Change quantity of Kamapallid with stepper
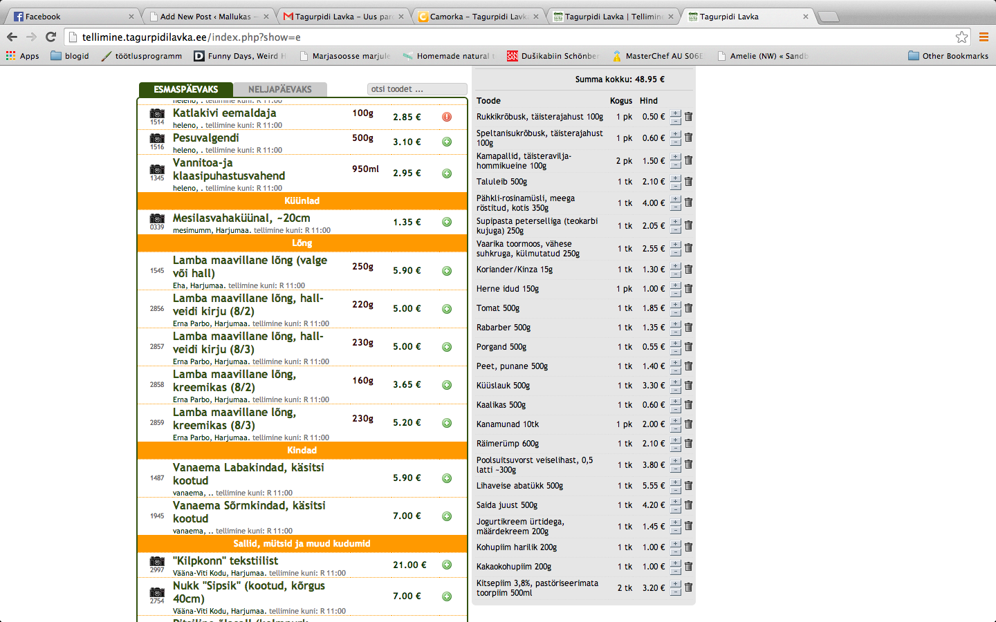Screen dimensions: 996x622 [x=676, y=161]
